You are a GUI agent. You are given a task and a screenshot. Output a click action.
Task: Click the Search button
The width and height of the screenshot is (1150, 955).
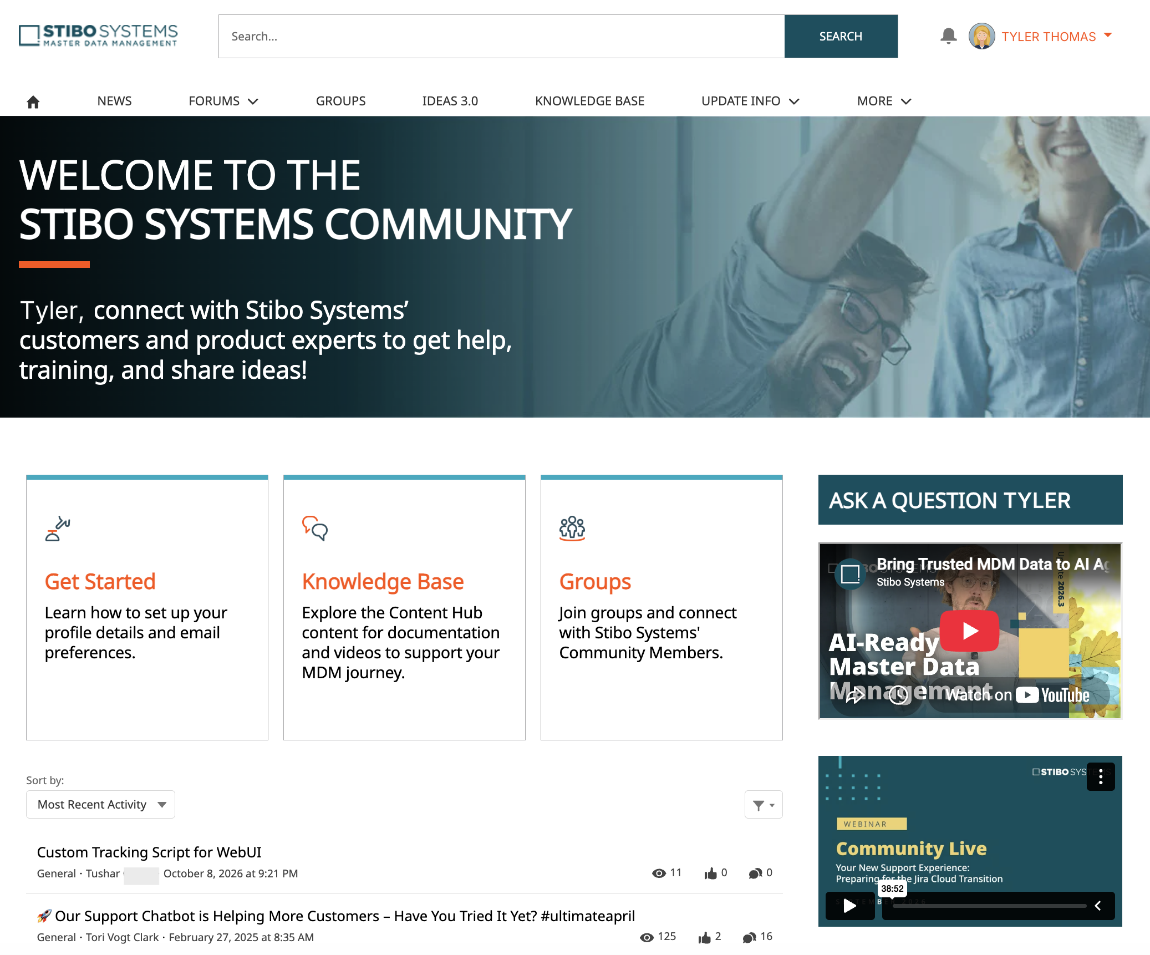(x=841, y=36)
